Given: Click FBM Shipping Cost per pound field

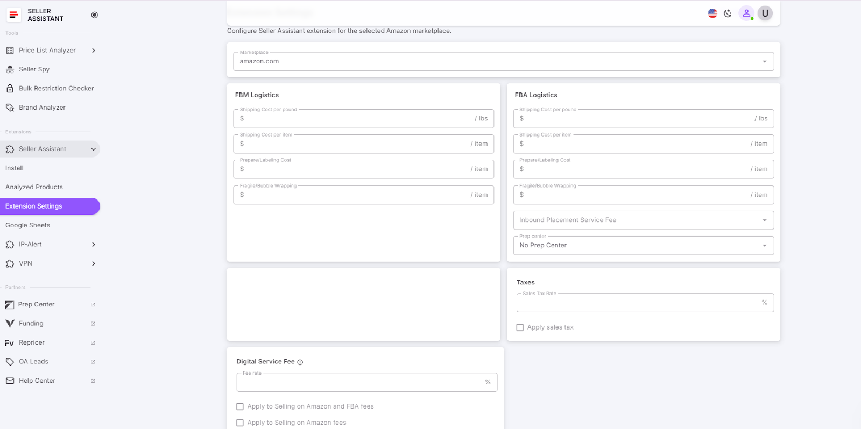Looking at the screenshot, I should [x=364, y=119].
